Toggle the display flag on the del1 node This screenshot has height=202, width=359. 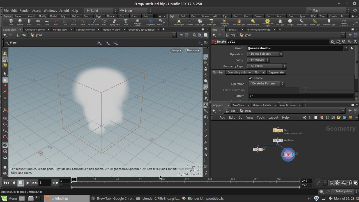pos(292,155)
